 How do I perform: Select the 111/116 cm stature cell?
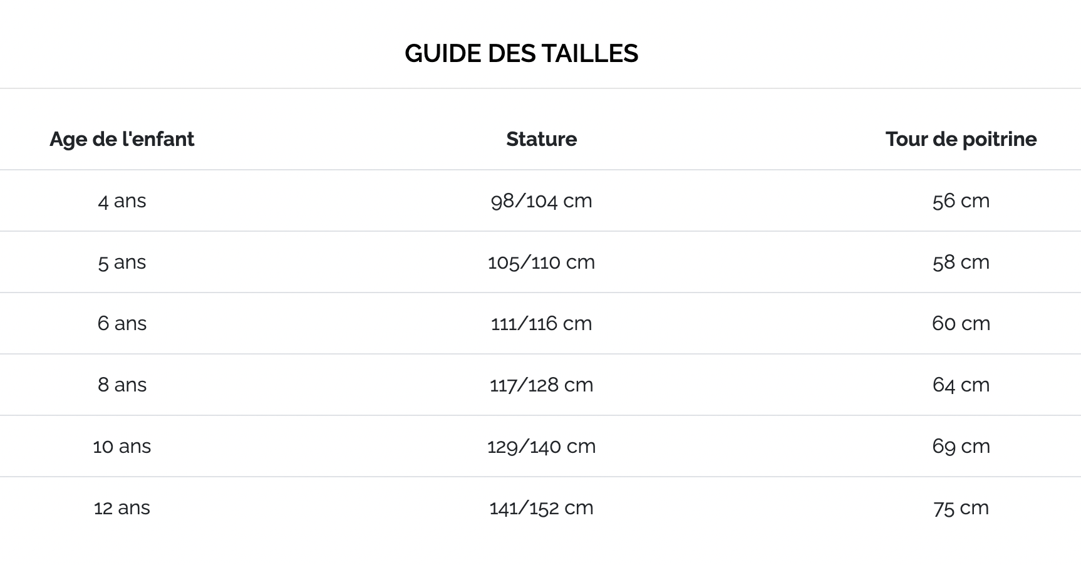click(x=541, y=324)
